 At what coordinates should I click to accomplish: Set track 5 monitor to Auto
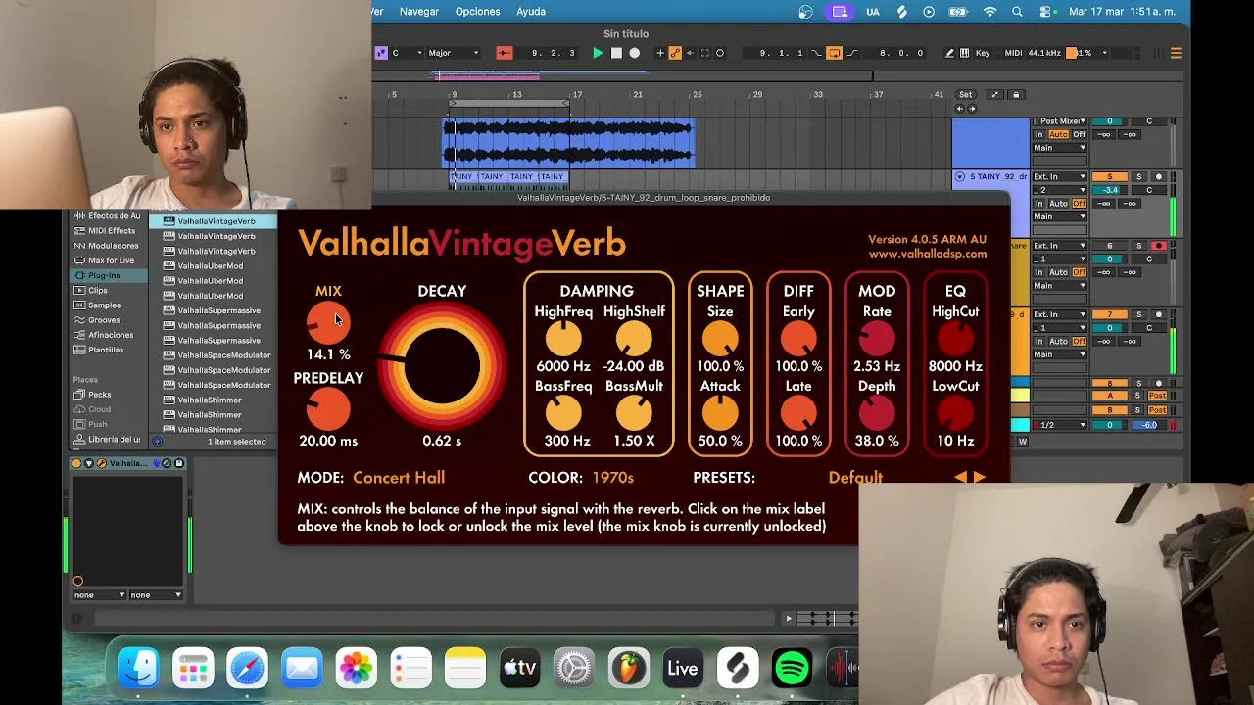click(1058, 203)
